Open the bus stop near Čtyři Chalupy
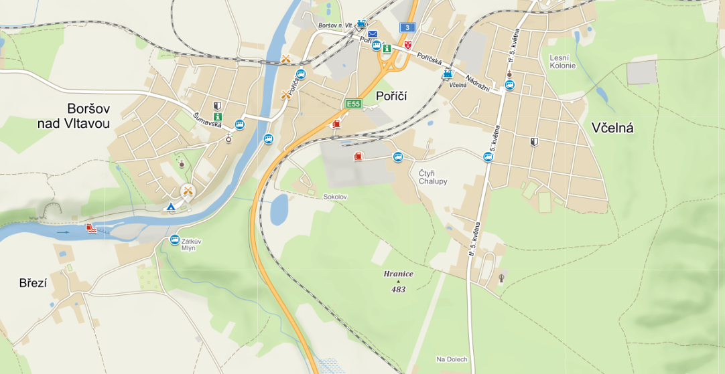This screenshot has width=725, height=374. [398, 157]
